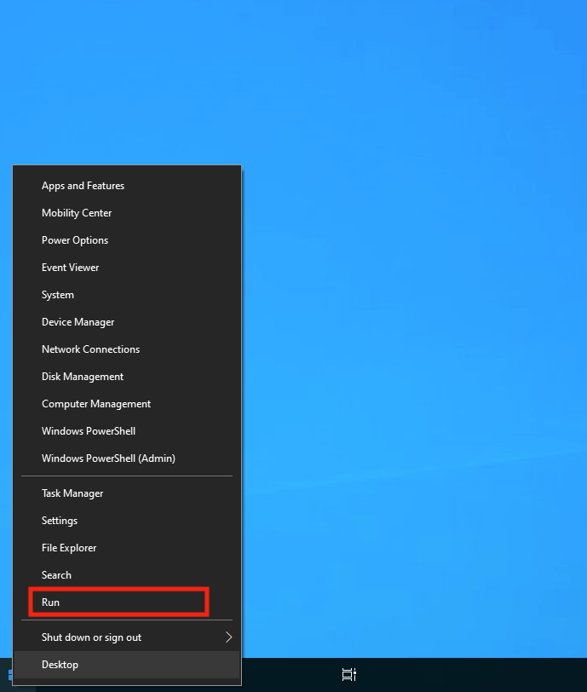Open Disk Management

coord(127,377)
